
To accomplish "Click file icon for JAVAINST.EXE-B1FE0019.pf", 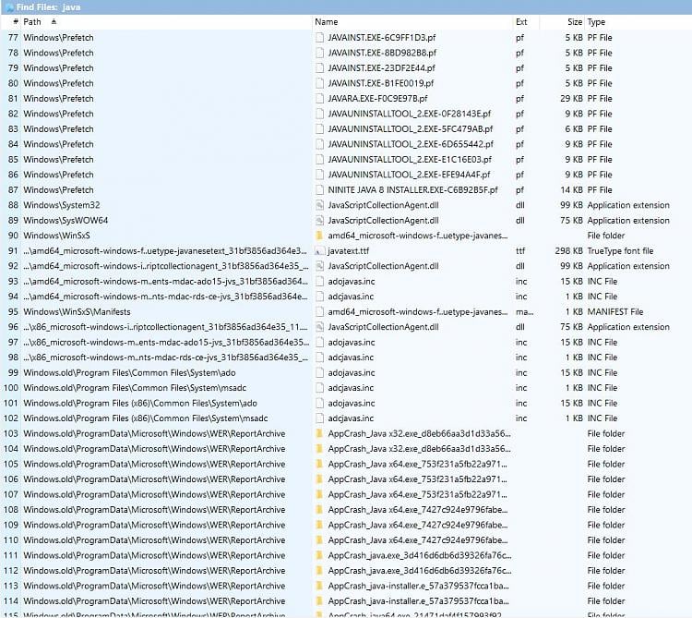I will (319, 83).
